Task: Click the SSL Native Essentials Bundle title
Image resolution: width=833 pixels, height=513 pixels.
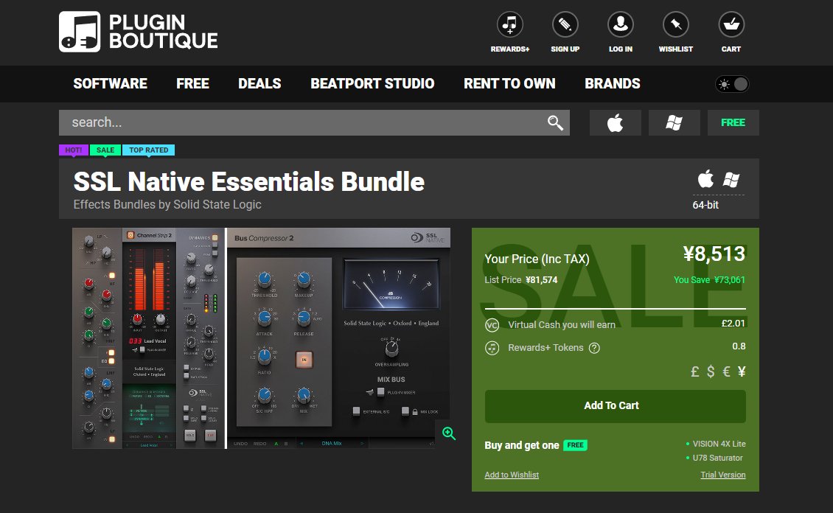Action: (x=248, y=181)
